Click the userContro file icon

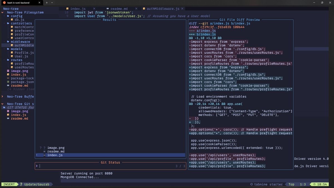coord(12,38)
